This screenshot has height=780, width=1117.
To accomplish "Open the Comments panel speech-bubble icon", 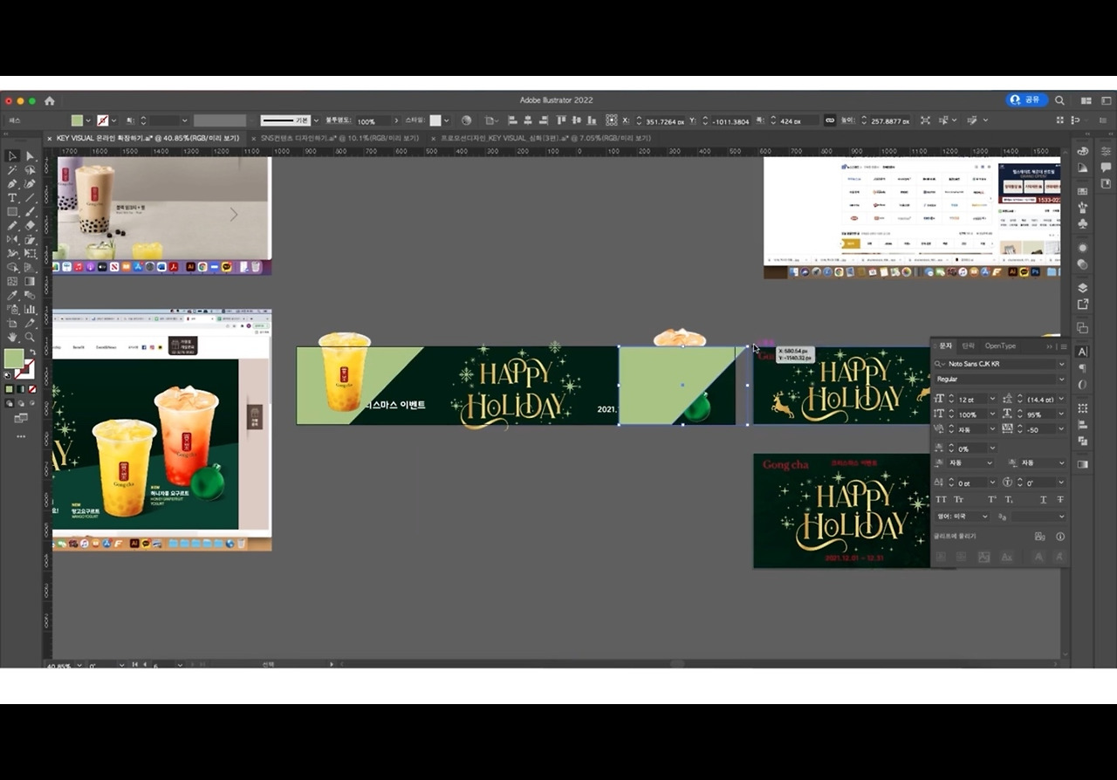I will pyautogui.click(x=1106, y=167).
